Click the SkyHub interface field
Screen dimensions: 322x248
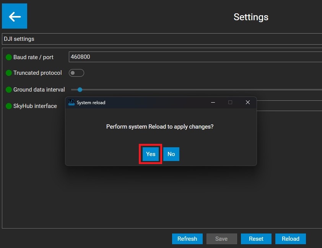point(289,106)
